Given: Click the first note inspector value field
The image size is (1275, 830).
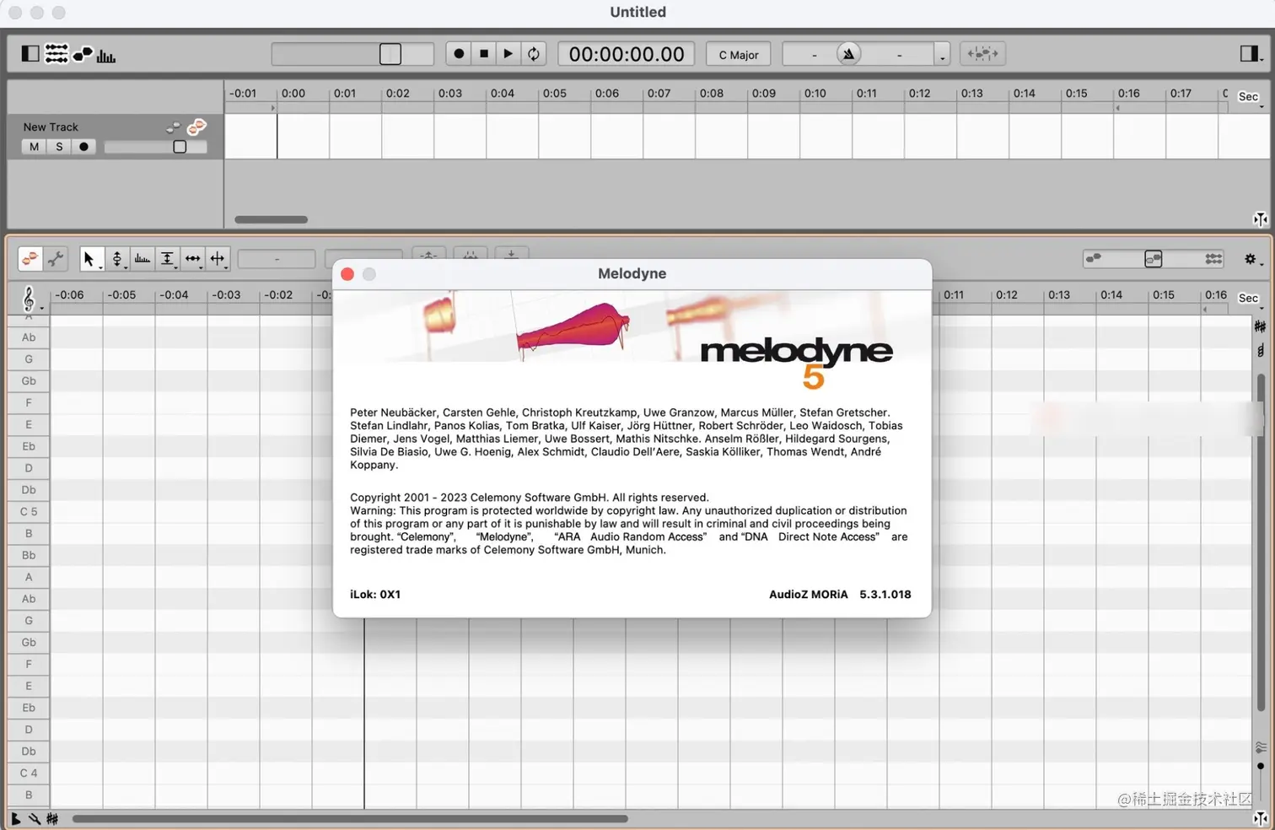Looking at the screenshot, I should click(x=277, y=259).
